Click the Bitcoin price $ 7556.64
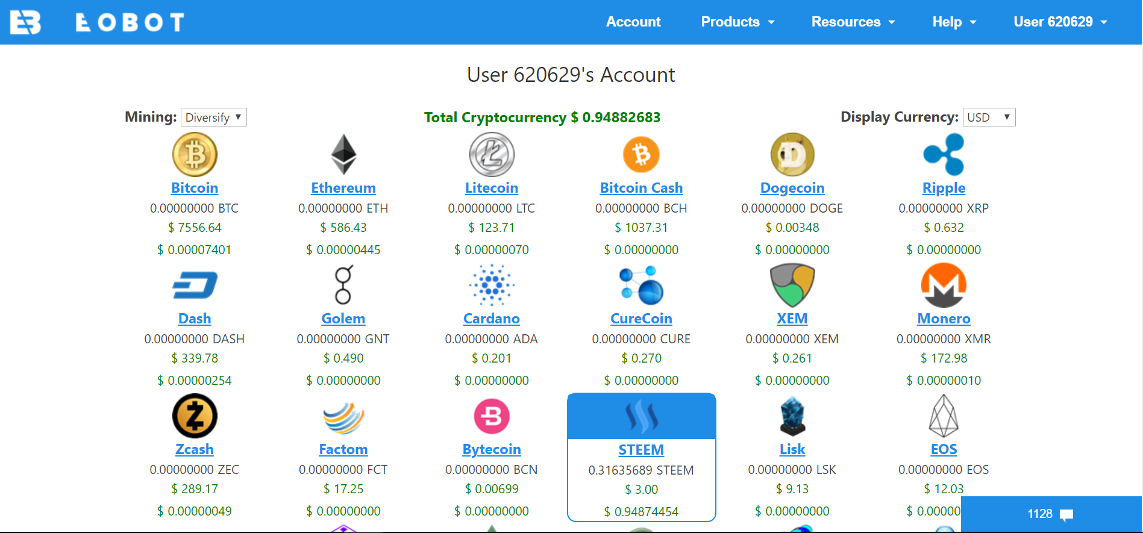This screenshot has width=1143, height=533. (x=195, y=228)
